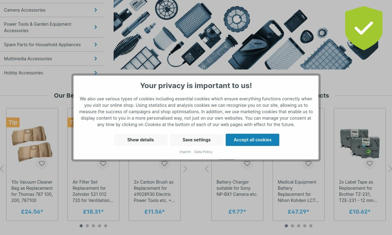Click Save settings in privacy dialog
Image resolution: width=392 pixels, height=235 pixels.
(197, 140)
